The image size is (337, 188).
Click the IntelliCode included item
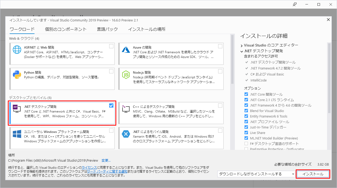point(258,80)
